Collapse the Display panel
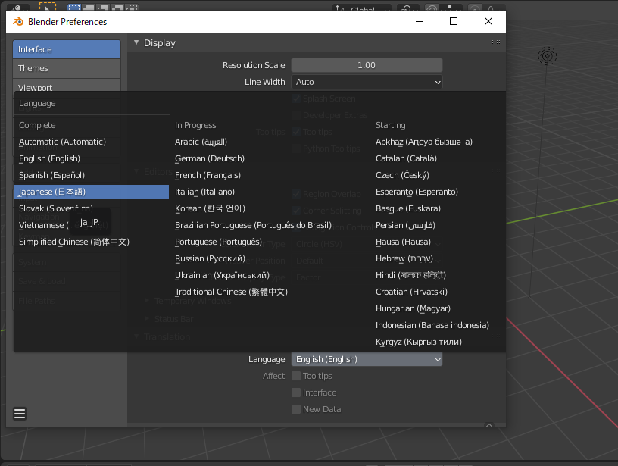This screenshot has height=466, width=618. pos(136,42)
